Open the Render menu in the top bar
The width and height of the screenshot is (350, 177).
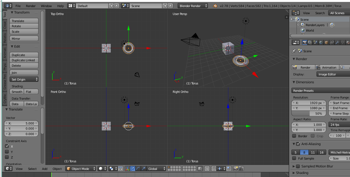31,6
